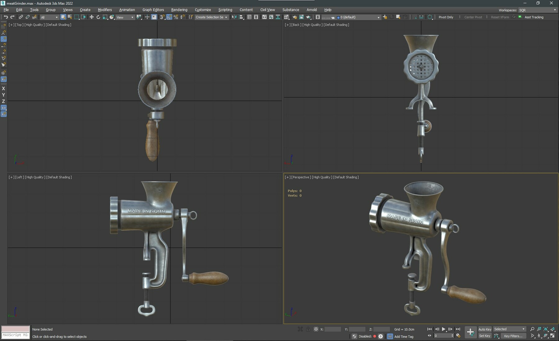Select the Select Object tool

pos(63,17)
